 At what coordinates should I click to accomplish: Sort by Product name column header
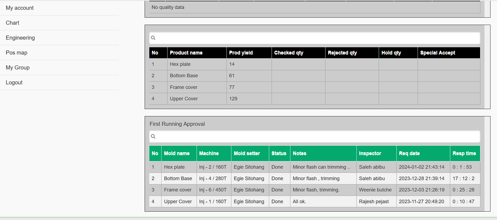[x=186, y=53]
